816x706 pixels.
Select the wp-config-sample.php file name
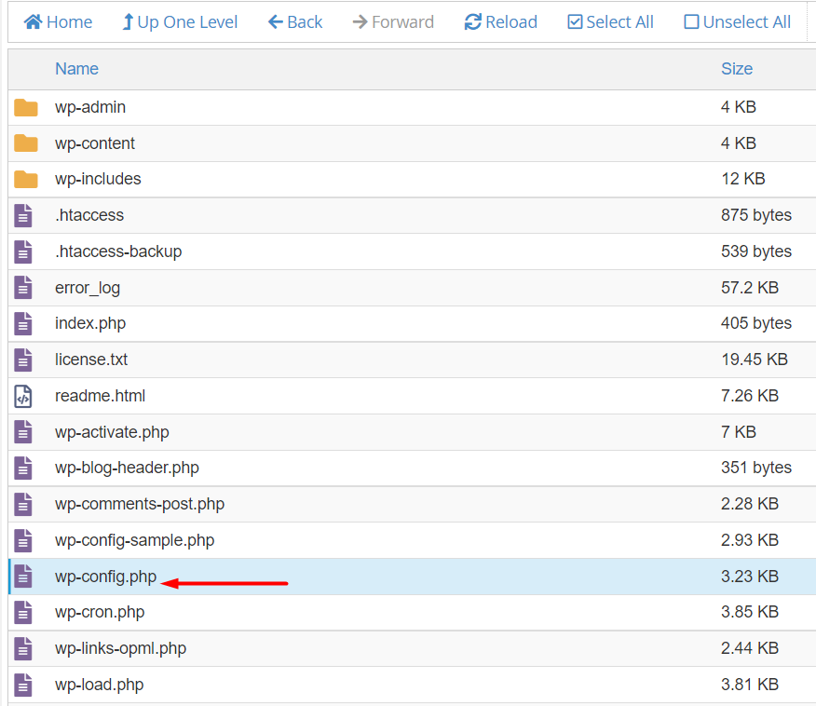point(135,540)
